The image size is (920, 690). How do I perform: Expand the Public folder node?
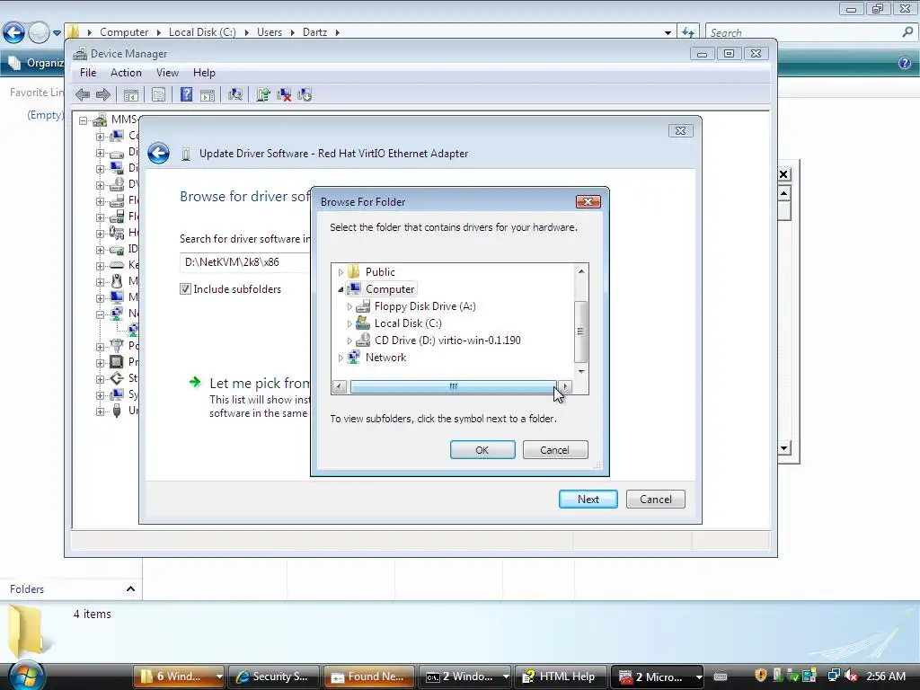341,272
